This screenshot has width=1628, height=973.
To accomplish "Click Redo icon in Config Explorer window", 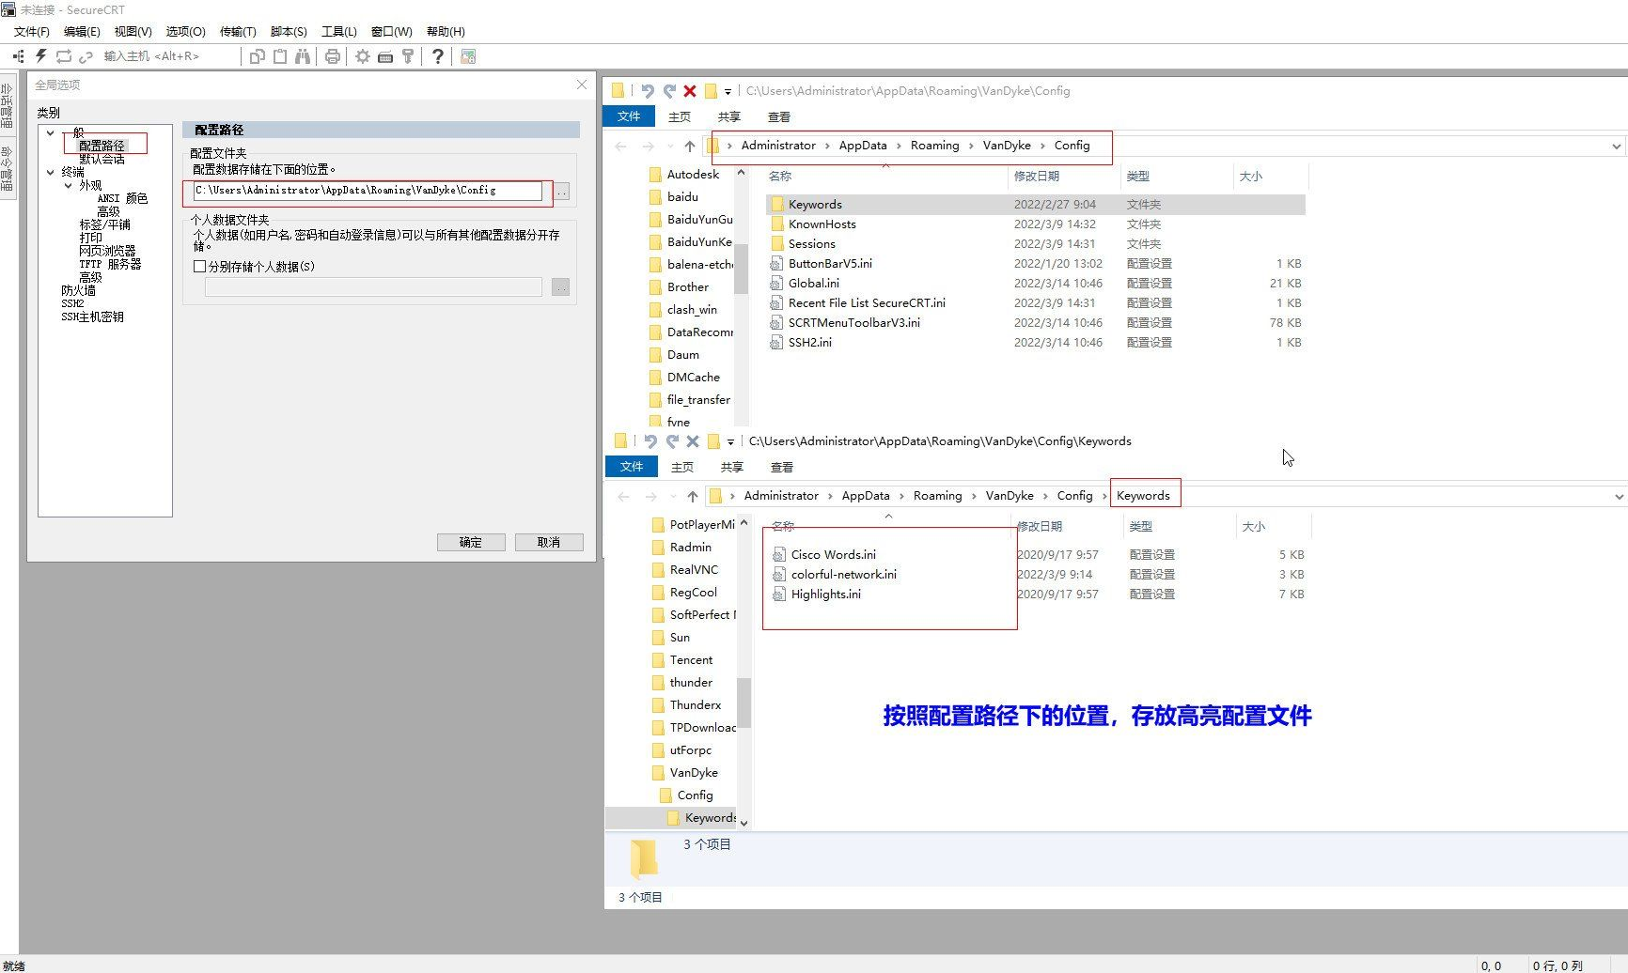I will click(669, 91).
